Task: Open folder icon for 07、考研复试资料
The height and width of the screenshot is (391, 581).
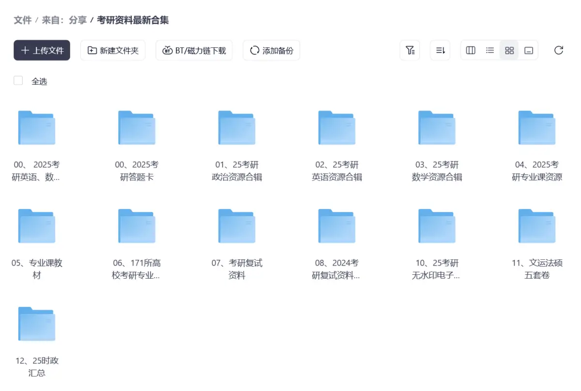Action: (237, 226)
